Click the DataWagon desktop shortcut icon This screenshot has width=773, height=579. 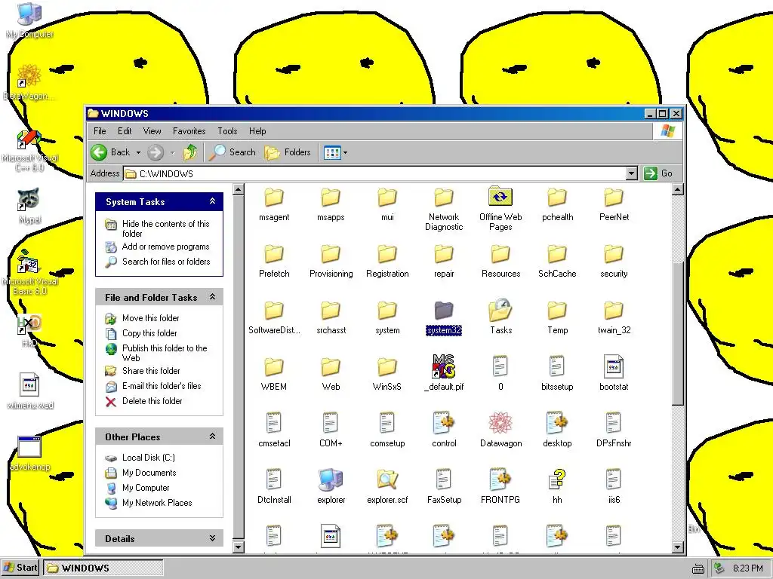pyautogui.click(x=29, y=76)
